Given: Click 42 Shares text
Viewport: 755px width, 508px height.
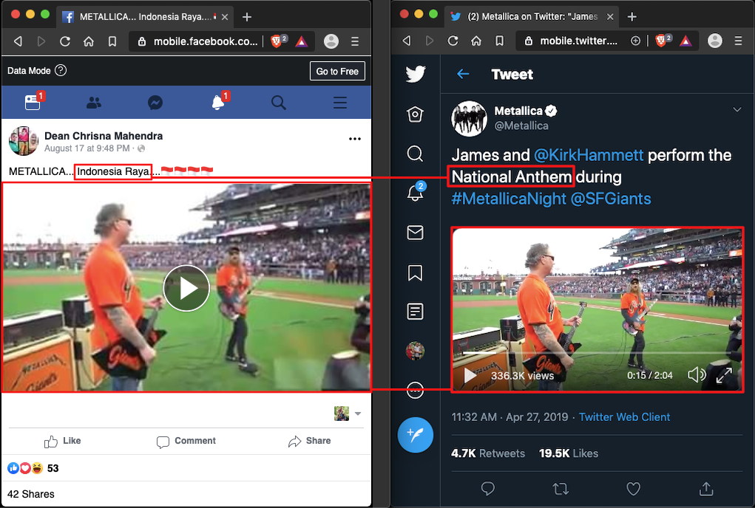Looking at the screenshot, I should point(31,494).
